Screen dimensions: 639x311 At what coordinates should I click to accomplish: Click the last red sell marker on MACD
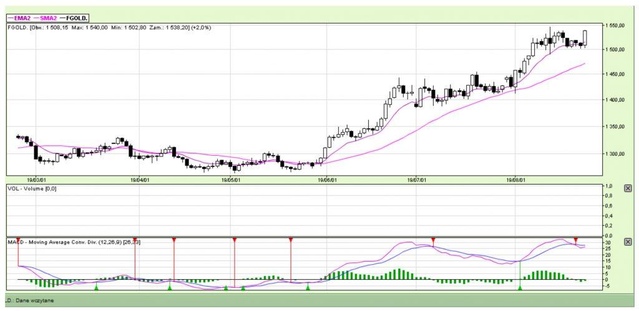[576, 240]
